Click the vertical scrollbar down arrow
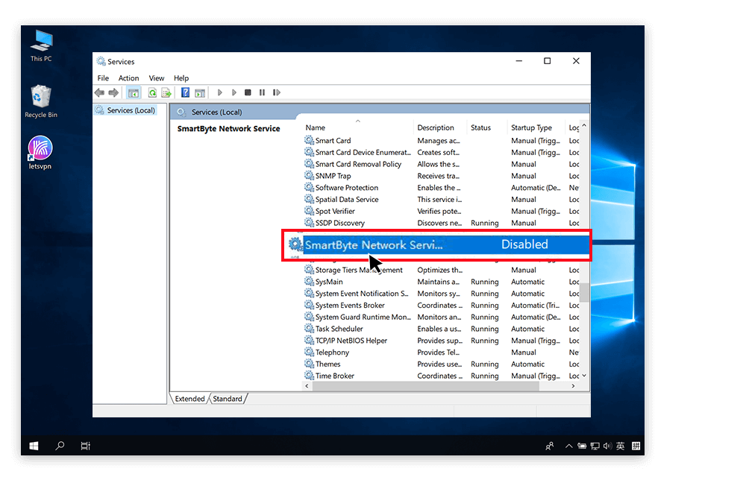Image resolution: width=746 pixels, height=480 pixels. pyautogui.click(x=584, y=376)
